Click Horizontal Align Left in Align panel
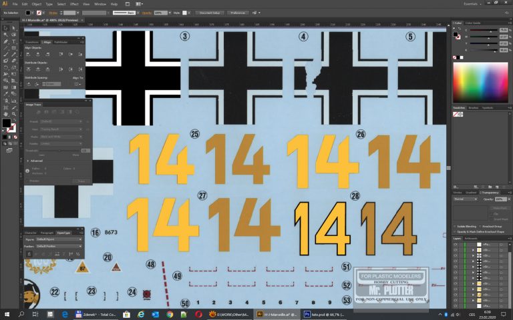This screenshot has height=320, width=513. (x=28, y=54)
